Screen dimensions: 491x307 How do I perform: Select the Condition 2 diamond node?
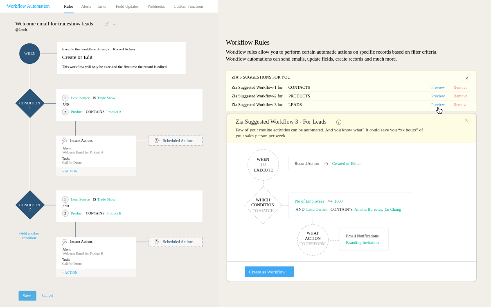[29, 205]
